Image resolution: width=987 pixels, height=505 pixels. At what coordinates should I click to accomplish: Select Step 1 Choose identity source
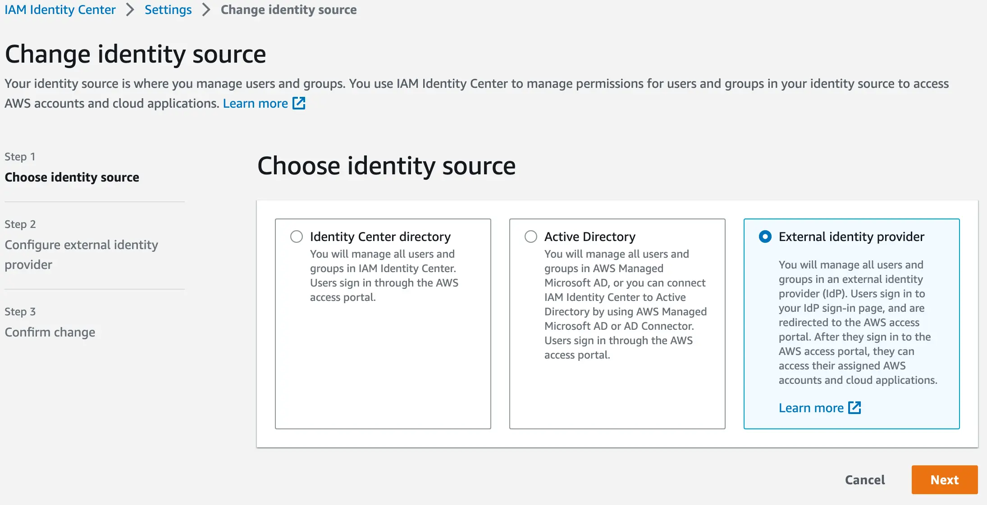(72, 177)
